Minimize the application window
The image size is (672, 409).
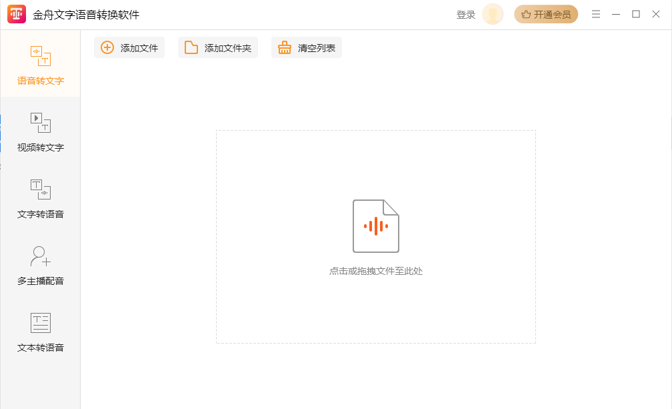click(x=616, y=14)
